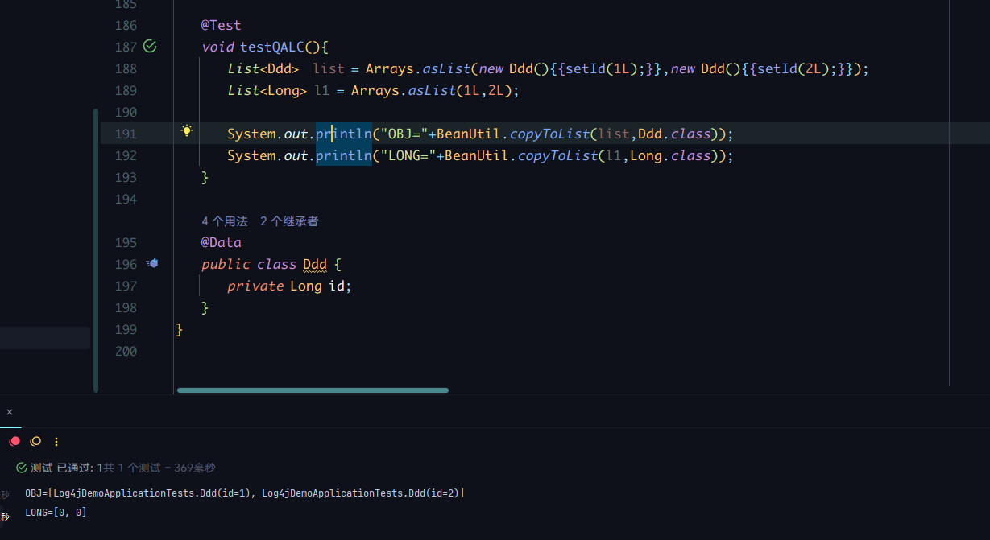The height and width of the screenshot is (540, 990).
Task: Open the '4 个用法' usages hint
Action: pyautogui.click(x=225, y=221)
